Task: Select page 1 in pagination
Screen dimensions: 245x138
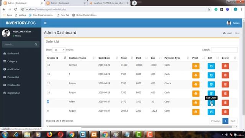Action: (x=225, y=121)
